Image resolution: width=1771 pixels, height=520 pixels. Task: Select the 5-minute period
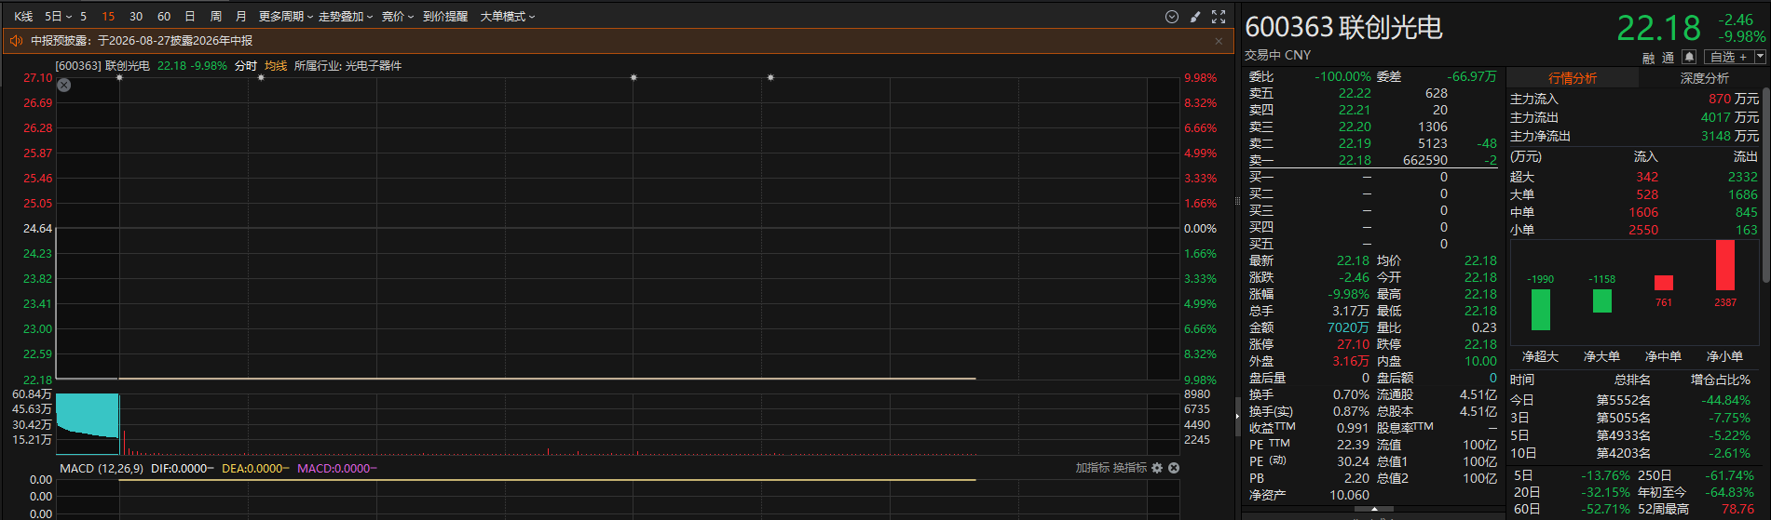coord(84,17)
